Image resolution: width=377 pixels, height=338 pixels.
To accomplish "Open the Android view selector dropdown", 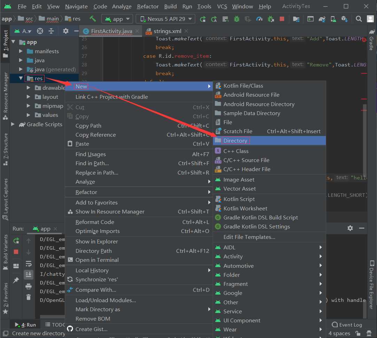I will coord(23,31).
